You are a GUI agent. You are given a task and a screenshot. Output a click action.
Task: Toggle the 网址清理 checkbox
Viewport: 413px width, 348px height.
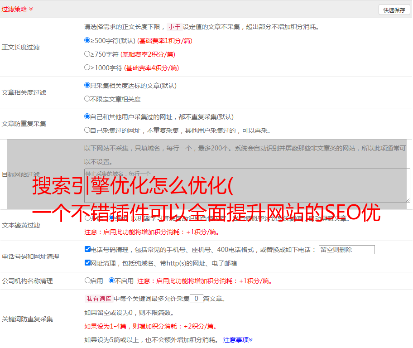click(87, 262)
